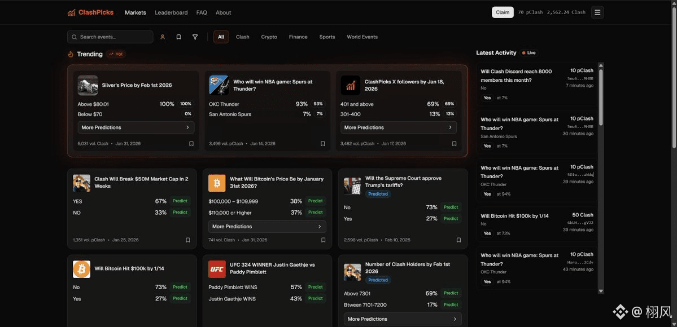Viewport: 677px width, 327px height.
Task: Click the OKC Thunder vs Spurs thumbnail
Action: pos(219,86)
